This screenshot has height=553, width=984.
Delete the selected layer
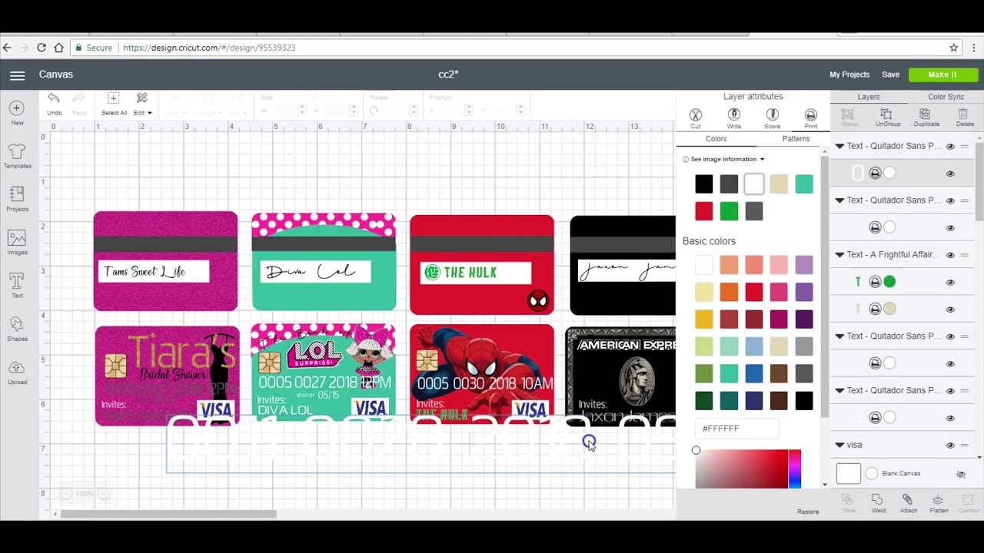(x=965, y=118)
